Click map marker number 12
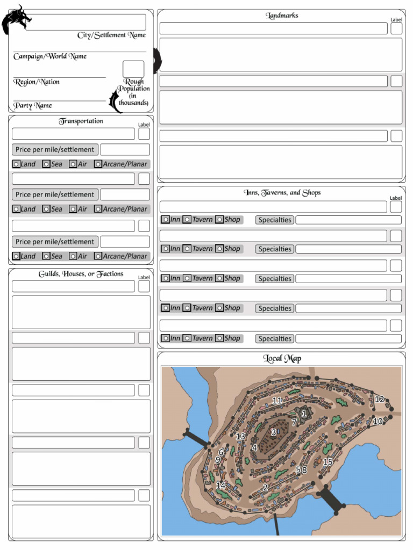This screenshot has height=550, width=413. [x=380, y=399]
